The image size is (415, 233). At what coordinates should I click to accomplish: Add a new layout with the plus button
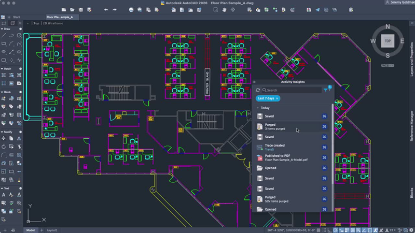click(41, 230)
